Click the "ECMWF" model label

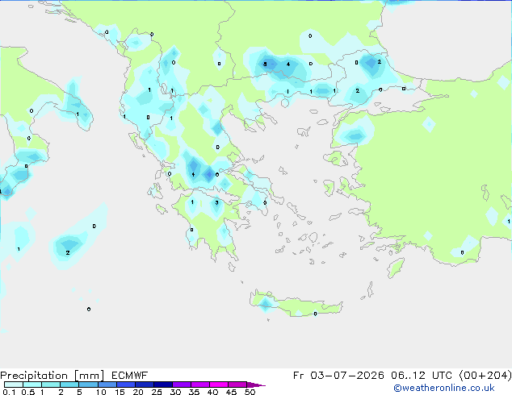(130, 376)
